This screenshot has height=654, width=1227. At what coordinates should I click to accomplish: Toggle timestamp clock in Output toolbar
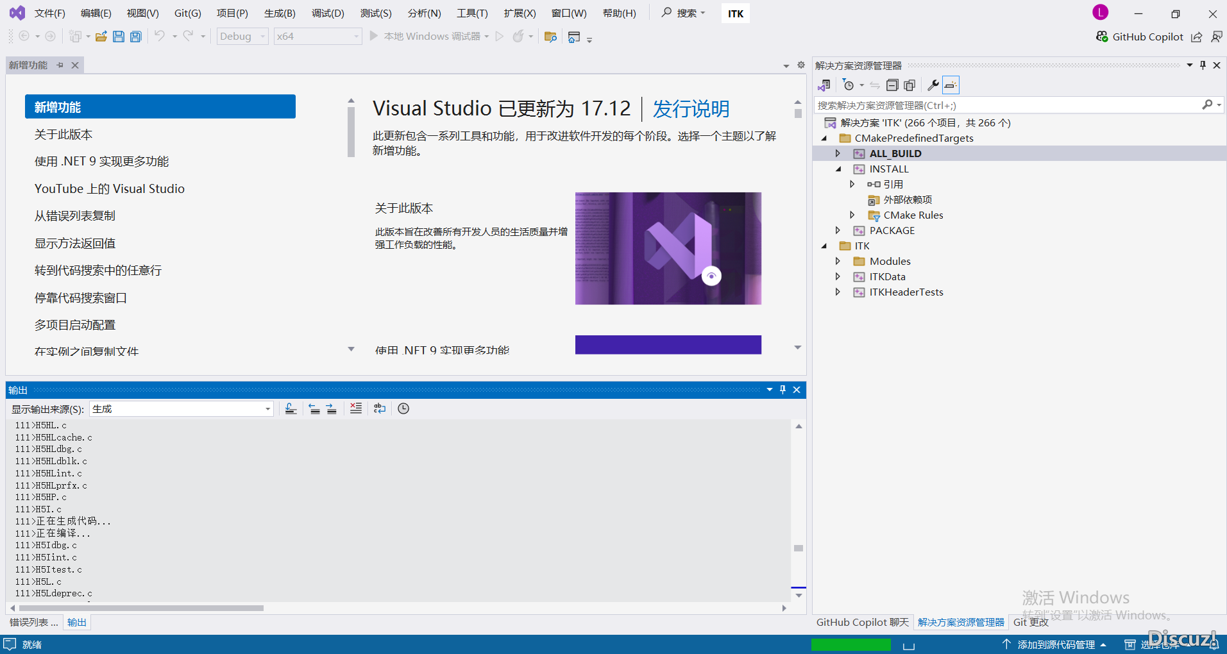[x=403, y=408]
